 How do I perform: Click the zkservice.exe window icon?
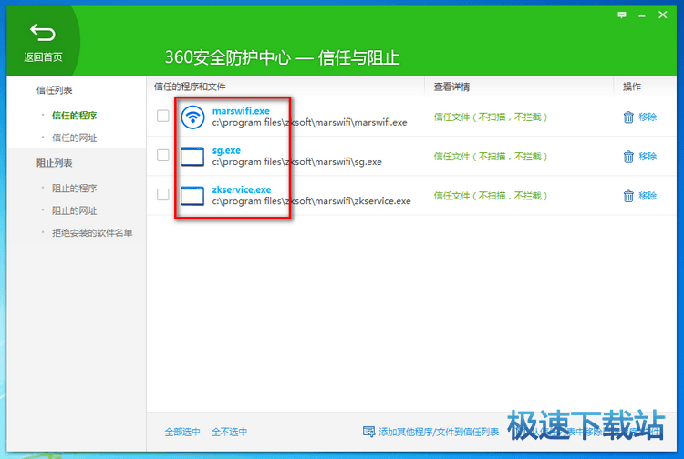[192, 196]
